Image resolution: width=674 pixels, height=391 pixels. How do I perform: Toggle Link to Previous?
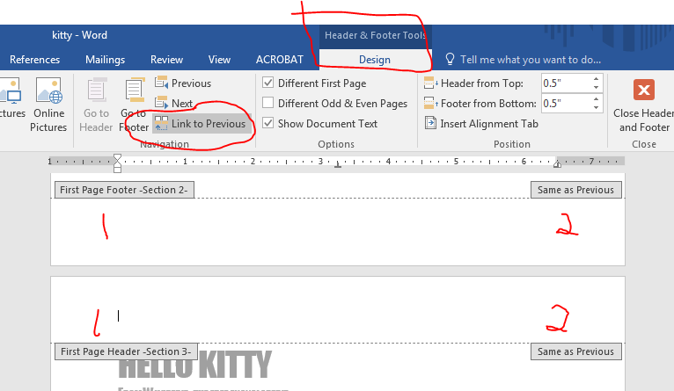200,124
